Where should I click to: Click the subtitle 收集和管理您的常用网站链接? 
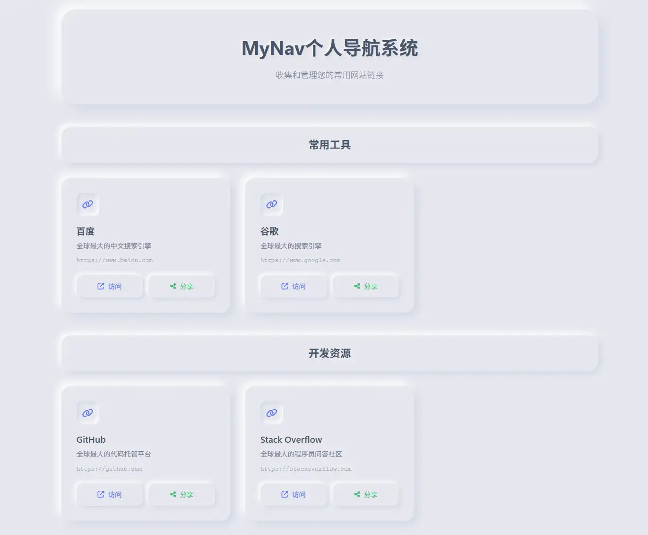click(x=329, y=75)
